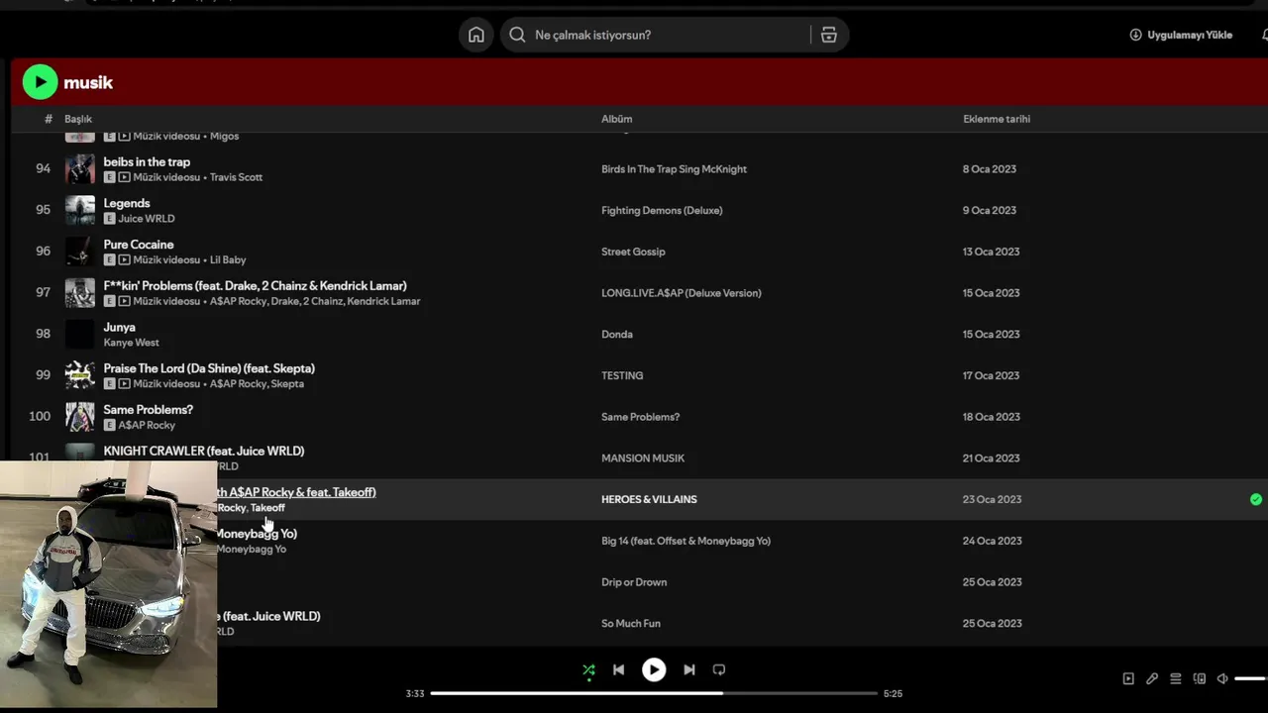Sort by the 'Albüm' column header
Viewport: 1268px width, 713px height.
pyautogui.click(x=616, y=119)
